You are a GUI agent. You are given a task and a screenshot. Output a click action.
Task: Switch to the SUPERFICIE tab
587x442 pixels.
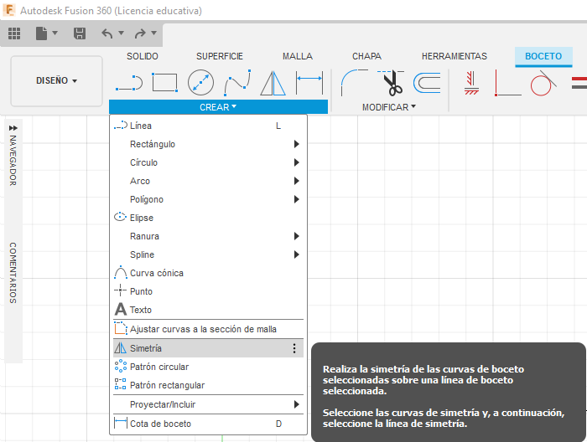220,56
